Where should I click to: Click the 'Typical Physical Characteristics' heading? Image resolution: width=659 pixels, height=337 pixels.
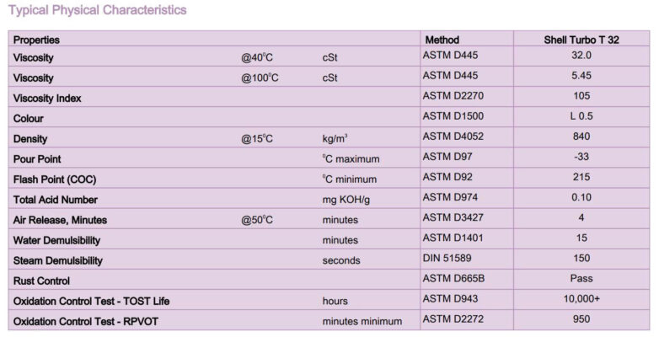pyautogui.click(x=98, y=10)
